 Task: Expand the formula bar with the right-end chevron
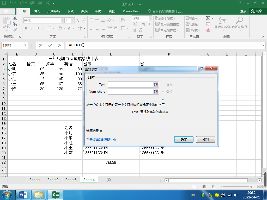coord(263,45)
